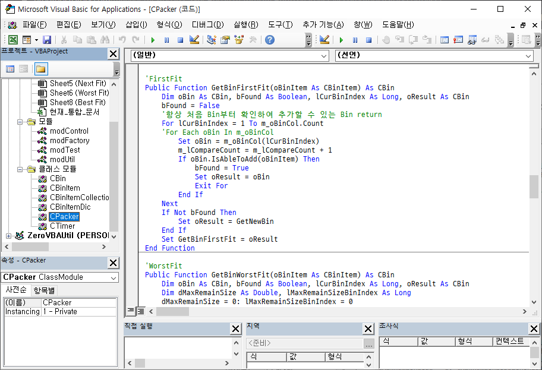The image size is (542, 370).
Task: Click the Step Over debug icon
Action: [x=414, y=40]
